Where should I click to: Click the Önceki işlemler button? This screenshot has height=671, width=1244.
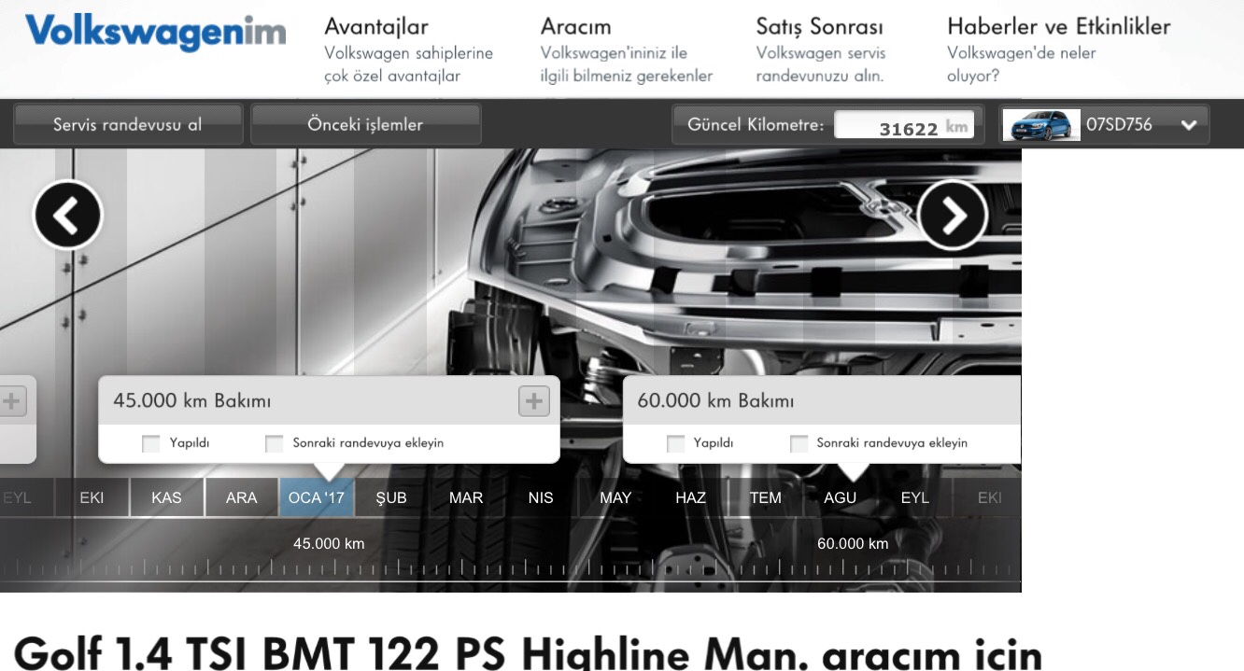(366, 124)
